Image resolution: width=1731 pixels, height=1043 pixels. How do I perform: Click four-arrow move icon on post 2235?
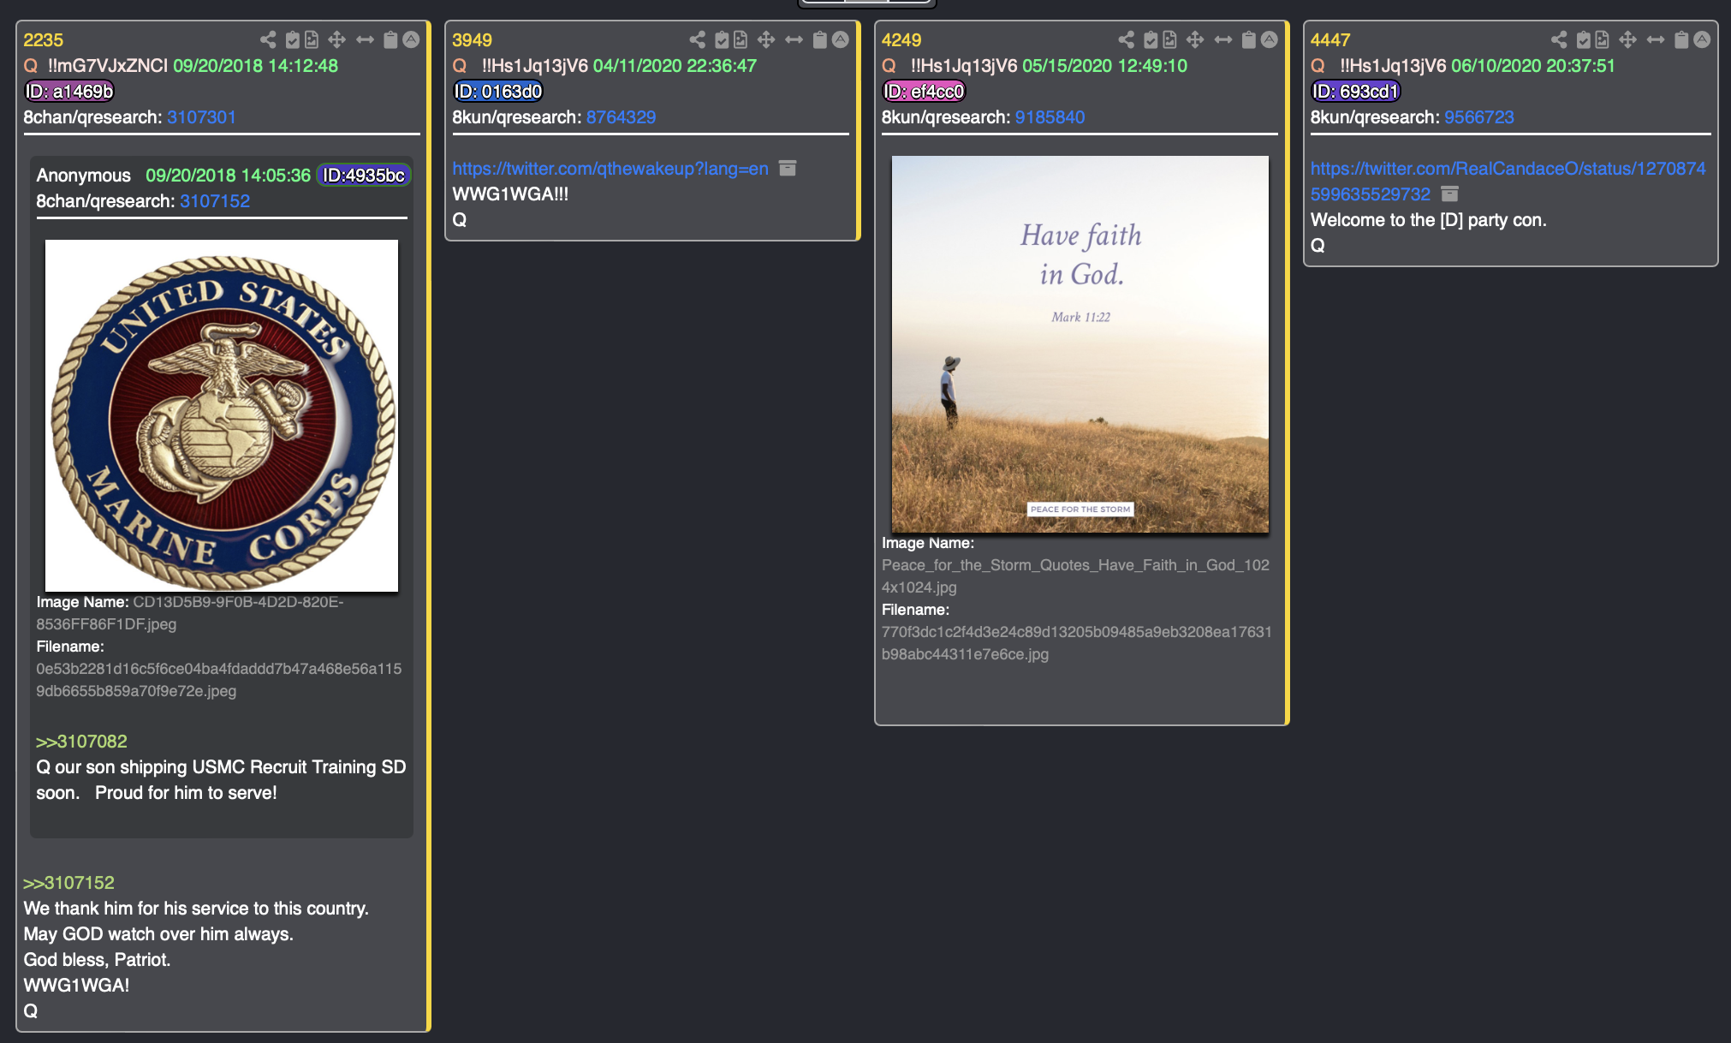coord(337,39)
